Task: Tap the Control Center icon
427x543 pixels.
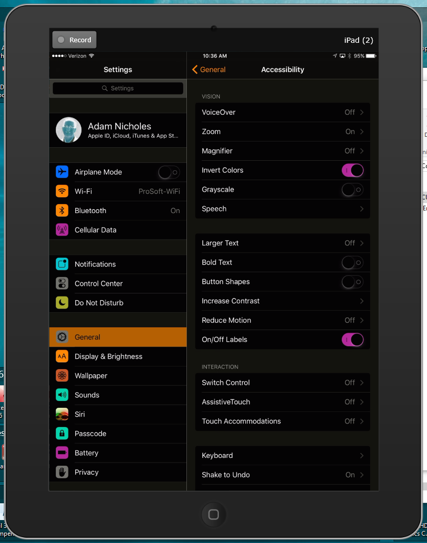Action: 62,284
